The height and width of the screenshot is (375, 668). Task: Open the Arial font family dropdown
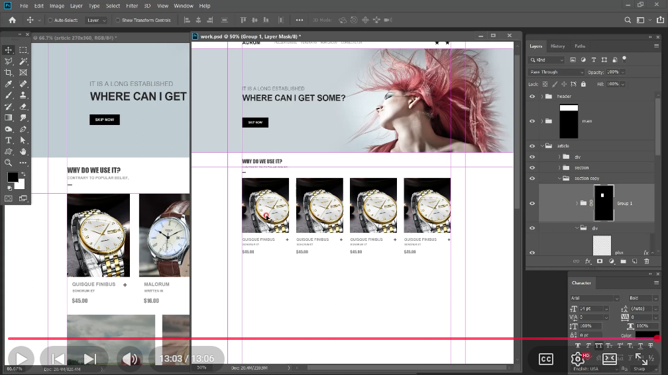pos(594,298)
